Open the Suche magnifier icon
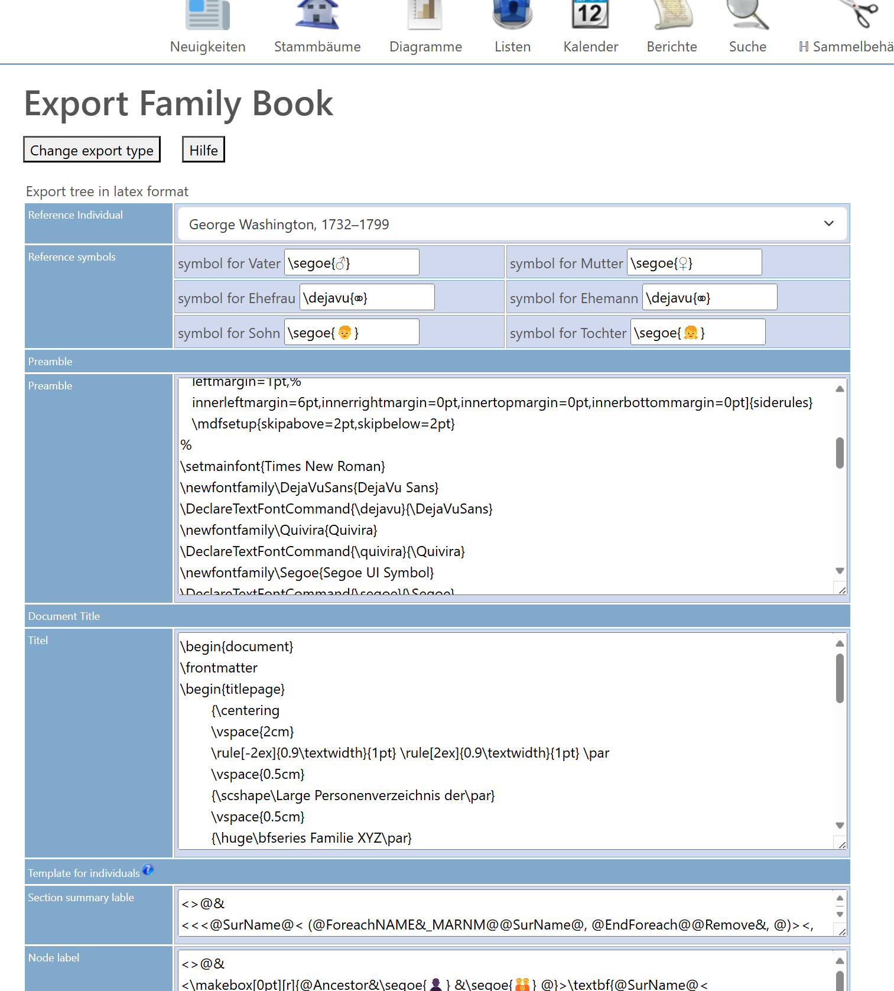Image resolution: width=894 pixels, height=991 pixels. coord(747,14)
